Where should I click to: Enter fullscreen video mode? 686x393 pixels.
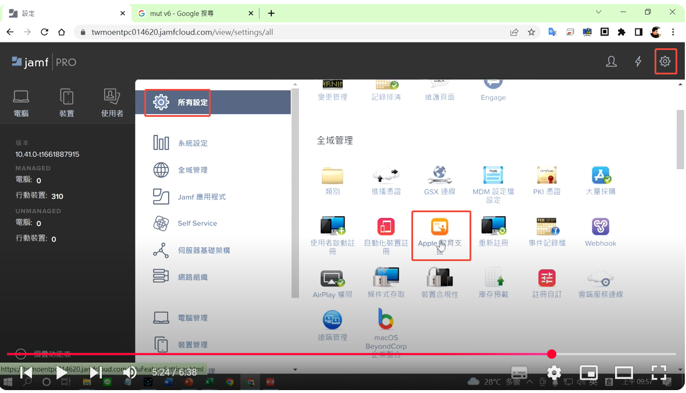click(659, 373)
